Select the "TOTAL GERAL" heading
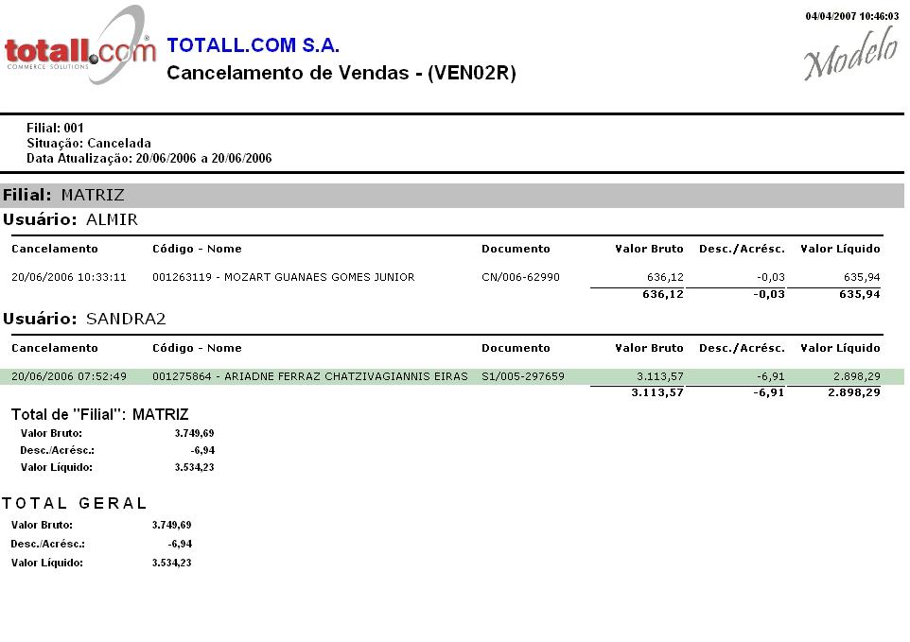Viewport: 910px width, 642px height. tap(75, 503)
